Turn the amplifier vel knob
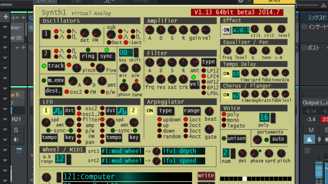328x184 pixels. (206, 29)
